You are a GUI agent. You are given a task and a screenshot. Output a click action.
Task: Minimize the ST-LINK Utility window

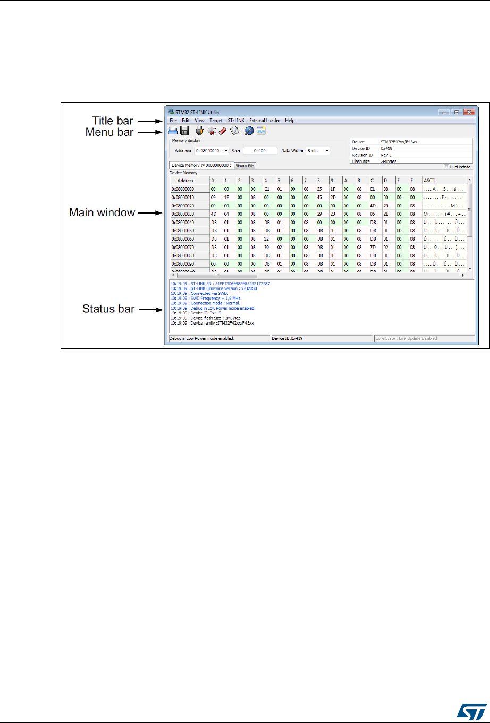[445, 112]
